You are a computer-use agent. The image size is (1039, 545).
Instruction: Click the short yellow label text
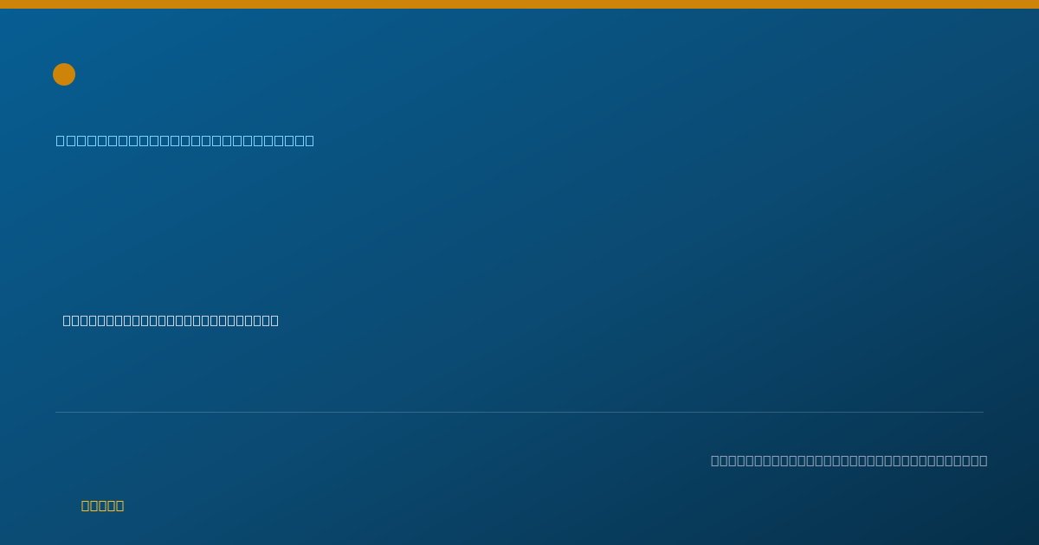102,505
